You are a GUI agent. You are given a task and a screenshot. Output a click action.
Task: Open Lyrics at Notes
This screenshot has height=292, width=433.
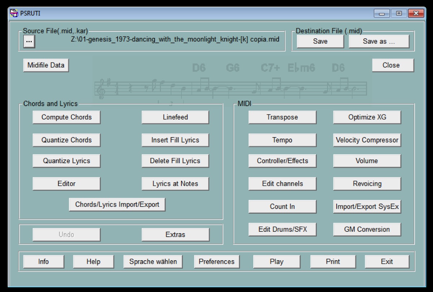(175, 184)
